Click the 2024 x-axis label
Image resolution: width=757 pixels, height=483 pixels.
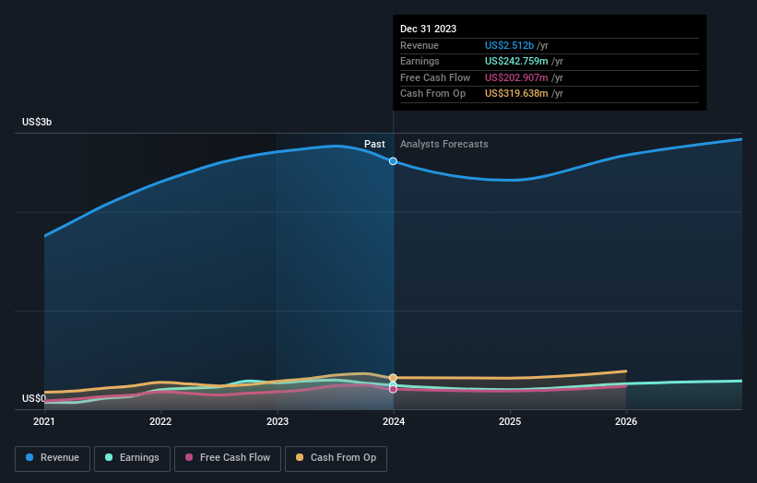394,421
